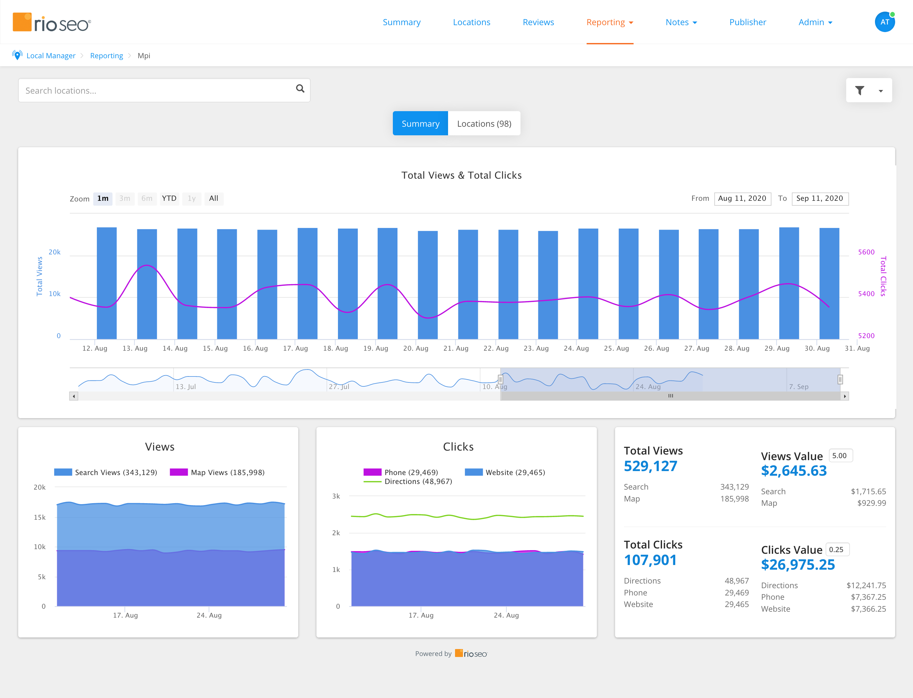
Task: Click the location pin icon next to breadcrumb
Action: click(x=17, y=55)
